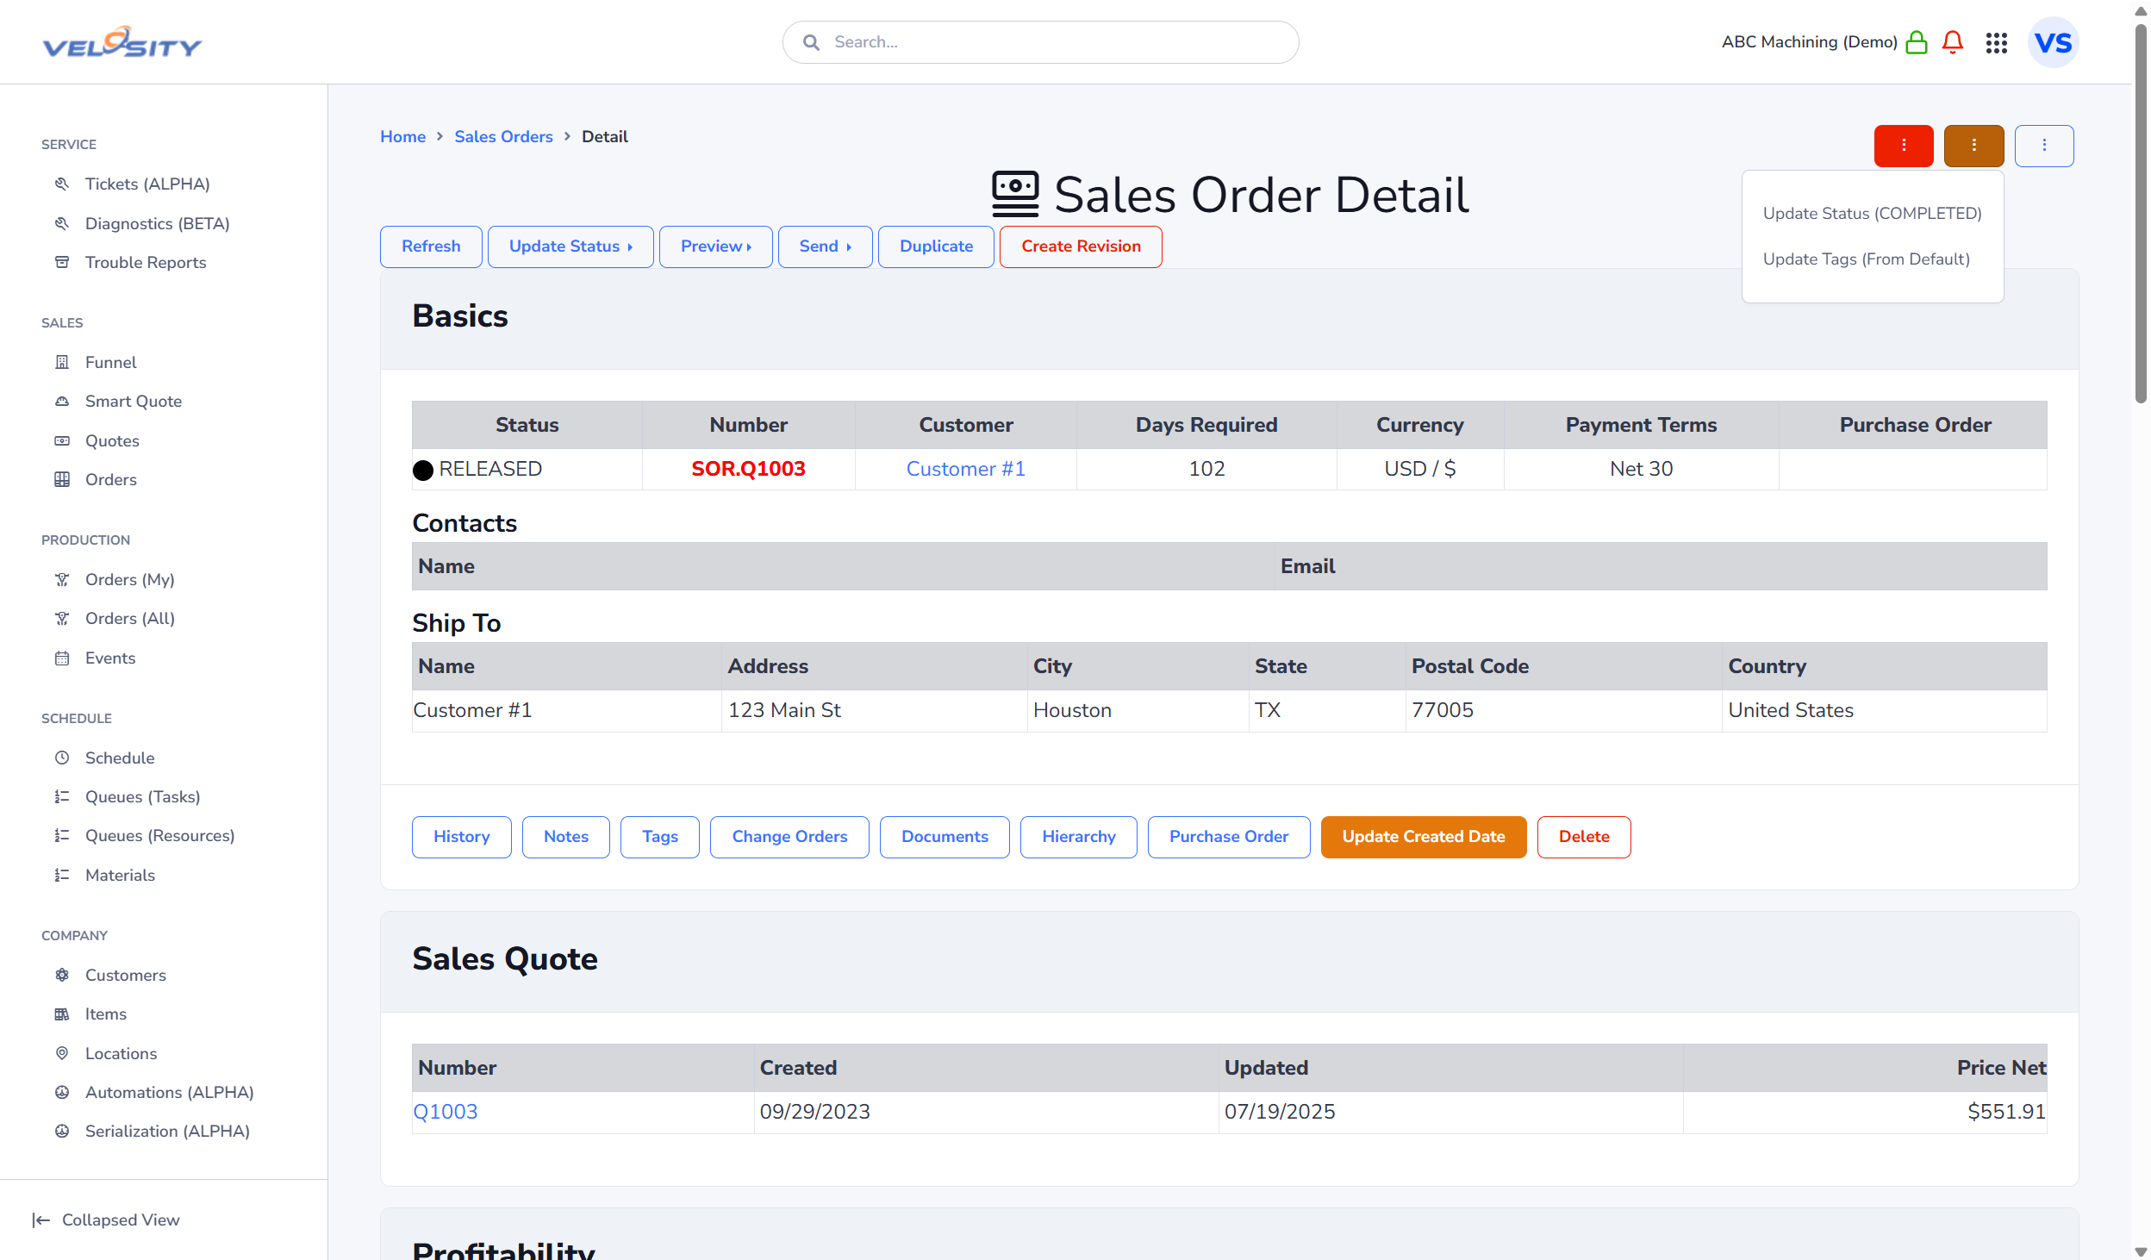The width and height of the screenshot is (2151, 1260).
Task: Toggle the sidebar Collapsed View
Action: (106, 1219)
